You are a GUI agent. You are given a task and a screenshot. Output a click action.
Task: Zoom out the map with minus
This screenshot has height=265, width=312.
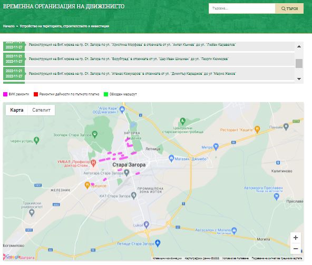[x=296, y=249]
